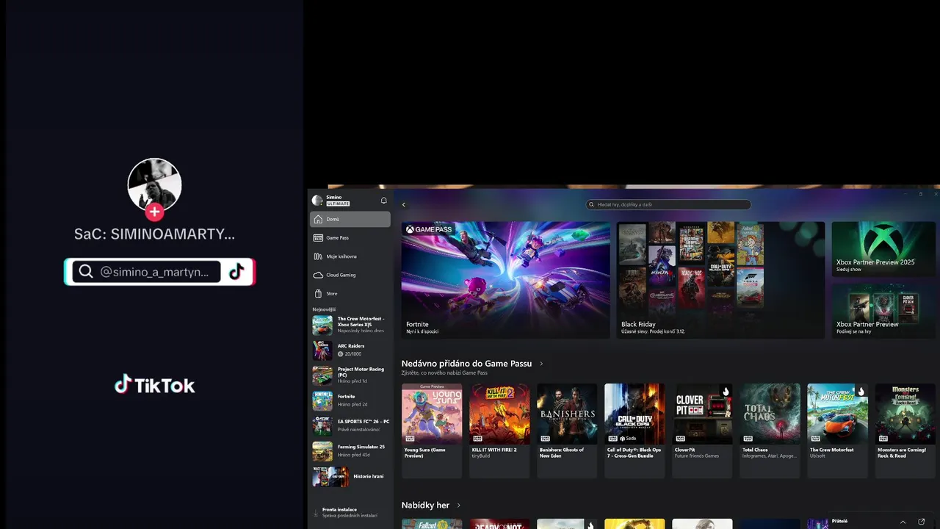The image size is (940, 529).
Task: Open EA SPORTS FC 26 – PC entry
Action: coord(350,425)
